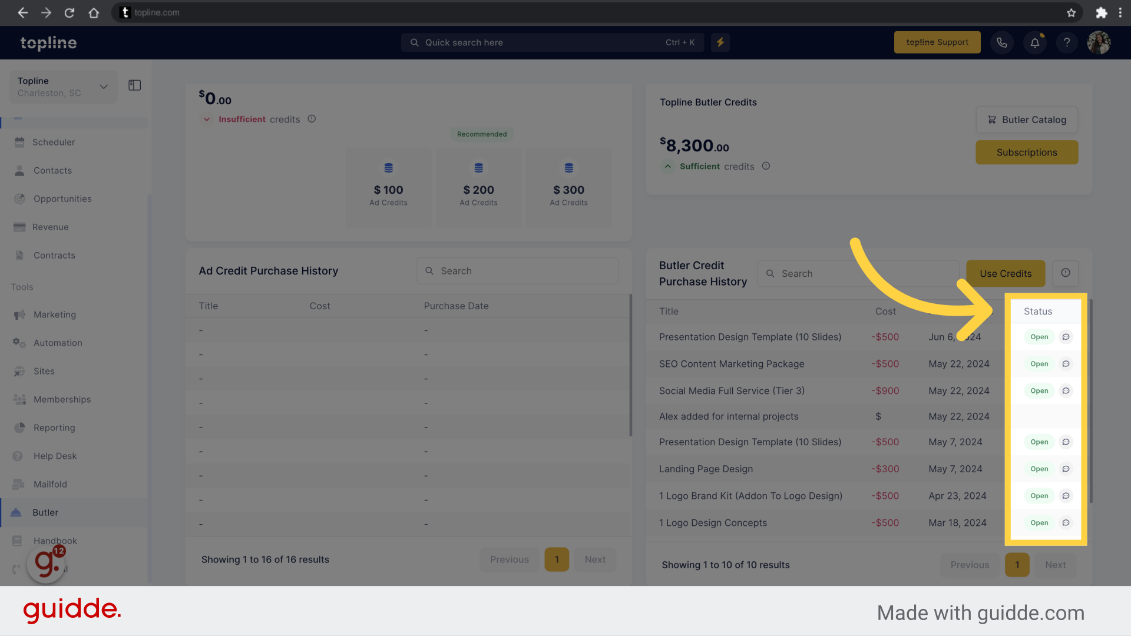
Task: Click Butler Credit table vertical scrollbar
Action: point(1091,402)
